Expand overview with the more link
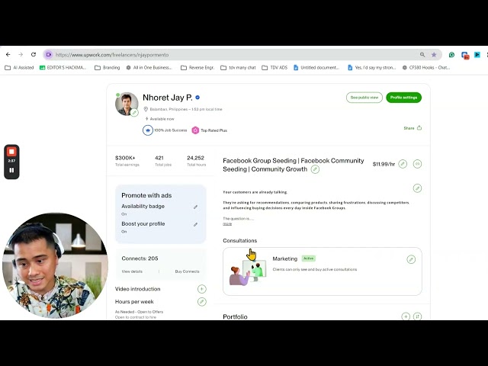The width and height of the screenshot is (488, 366). [227, 223]
